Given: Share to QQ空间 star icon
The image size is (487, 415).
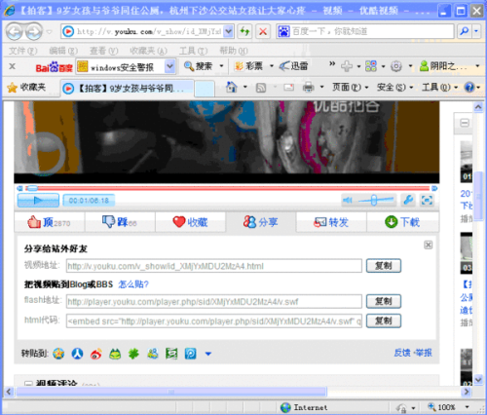Looking at the screenshot, I should coord(58,354).
